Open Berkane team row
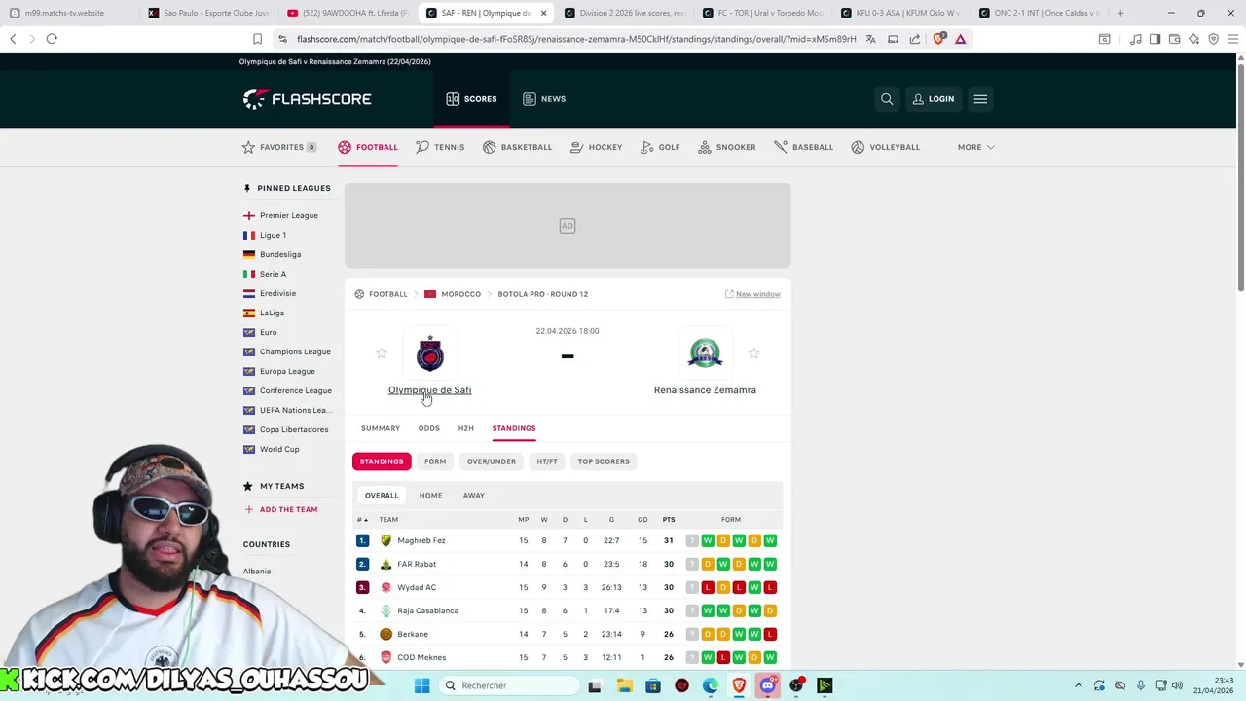Image resolution: width=1246 pixels, height=701 pixels. click(x=568, y=634)
